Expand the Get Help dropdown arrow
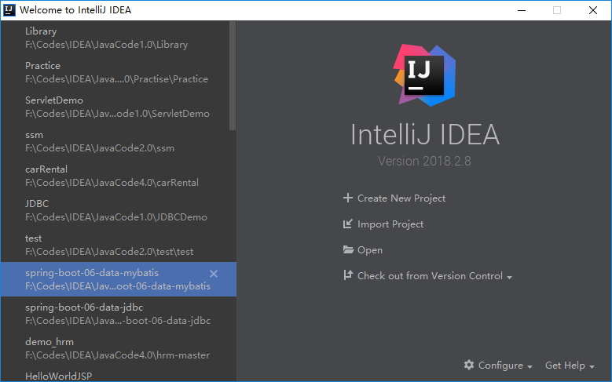 pos(592,367)
